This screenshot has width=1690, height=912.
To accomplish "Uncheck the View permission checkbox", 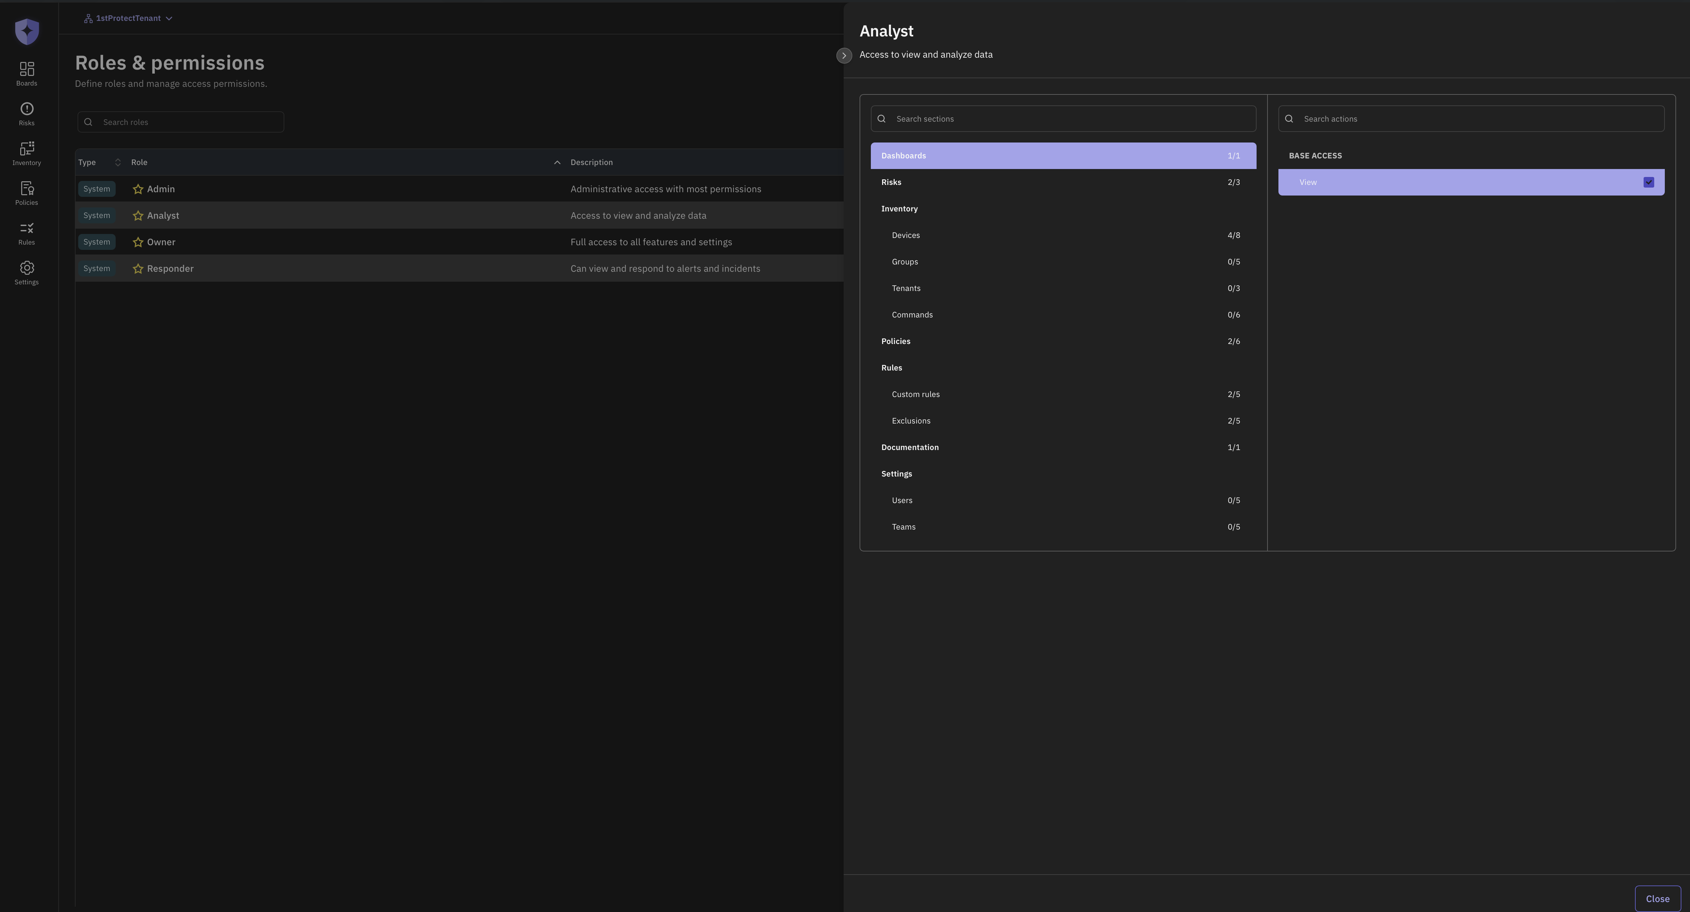I will (1649, 182).
